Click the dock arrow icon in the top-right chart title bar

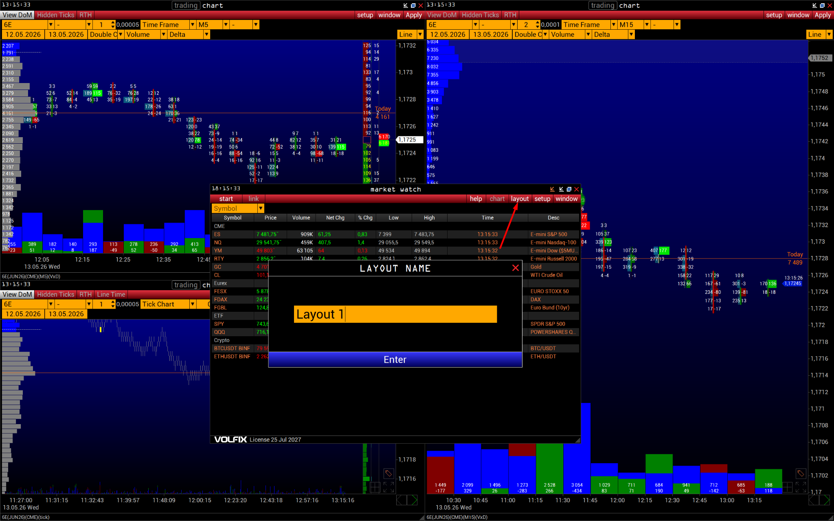(814, 5)
